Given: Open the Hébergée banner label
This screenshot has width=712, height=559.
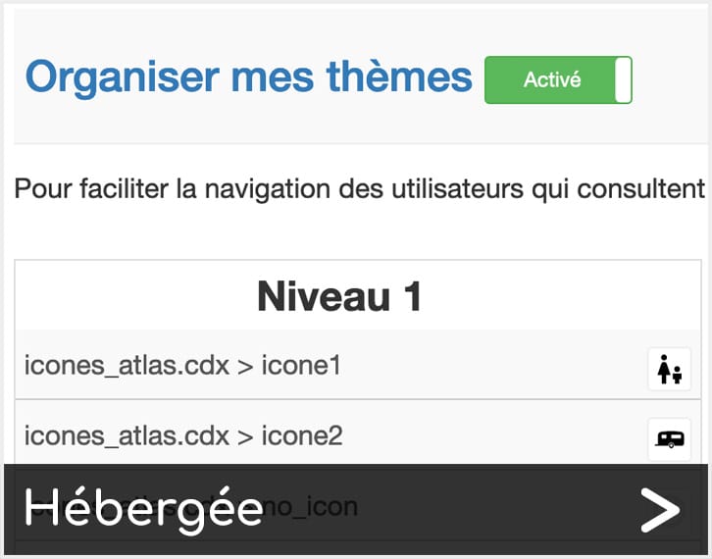Looking at the screenshot, I should pos(143,510).
